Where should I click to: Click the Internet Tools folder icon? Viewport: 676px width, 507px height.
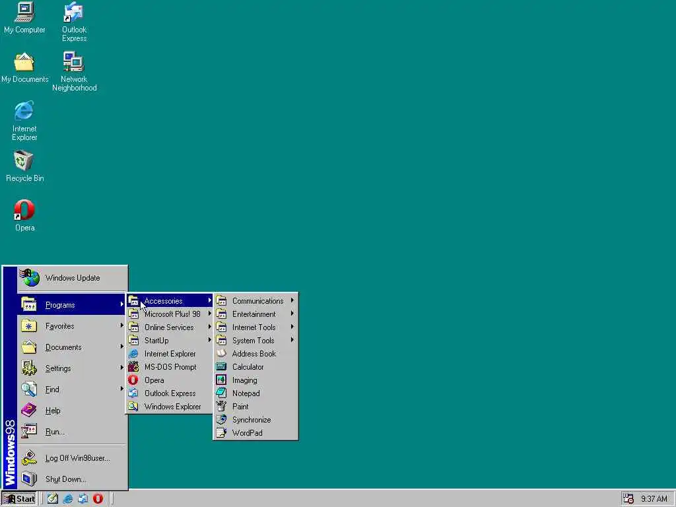221,327
